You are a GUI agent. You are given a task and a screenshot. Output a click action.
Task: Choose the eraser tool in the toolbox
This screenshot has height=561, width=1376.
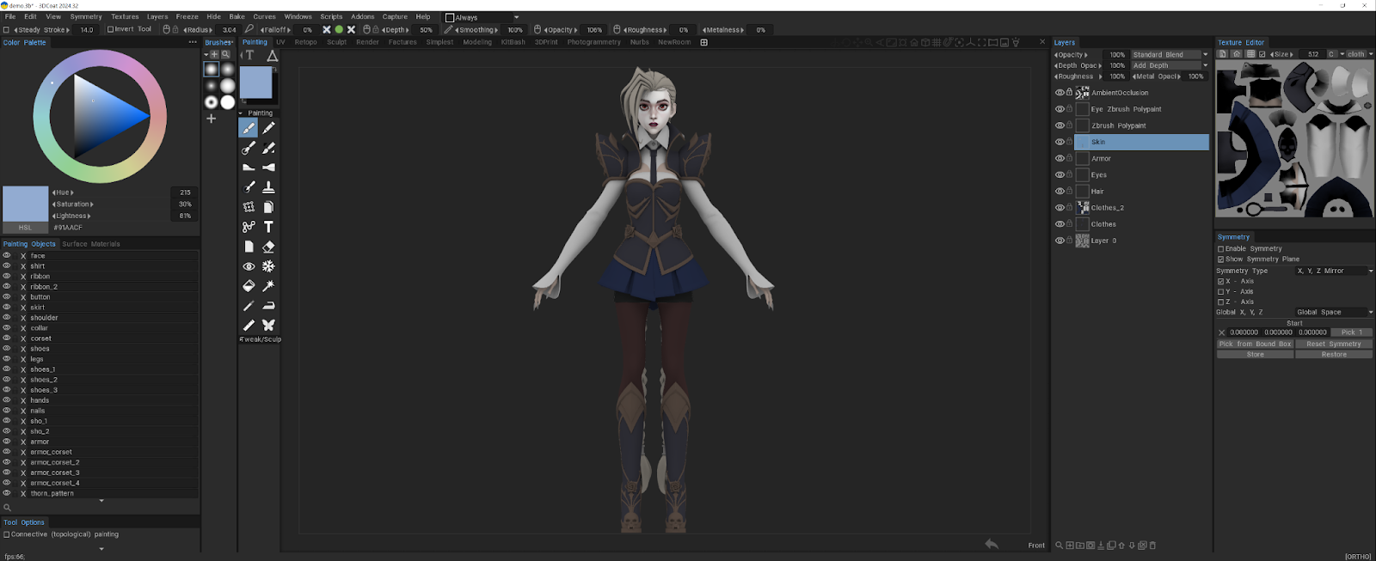(x=268, y=247)
